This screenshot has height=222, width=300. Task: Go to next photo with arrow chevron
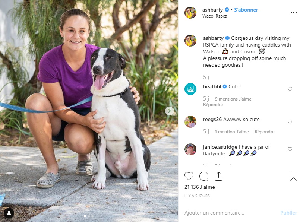click(170, 111)
